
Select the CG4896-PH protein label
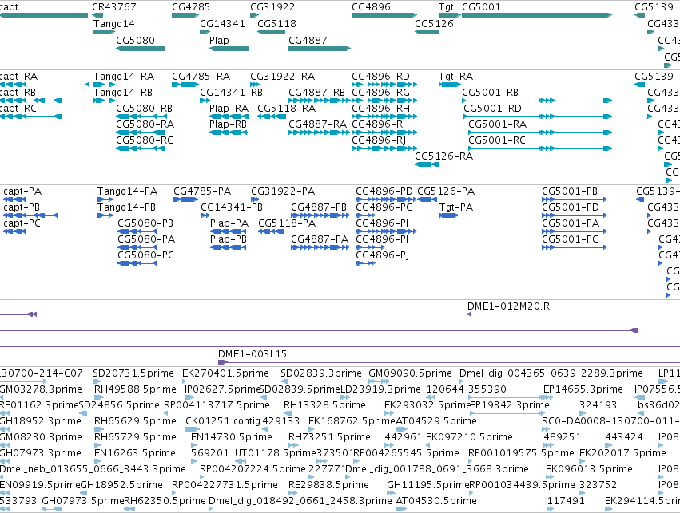click(384, 223)
